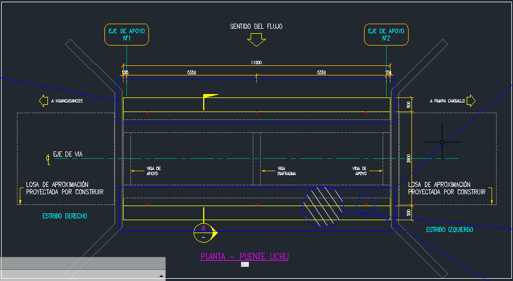
Task: Select the 'EJE DE VIA' label
Action: [x=68, y=154]
